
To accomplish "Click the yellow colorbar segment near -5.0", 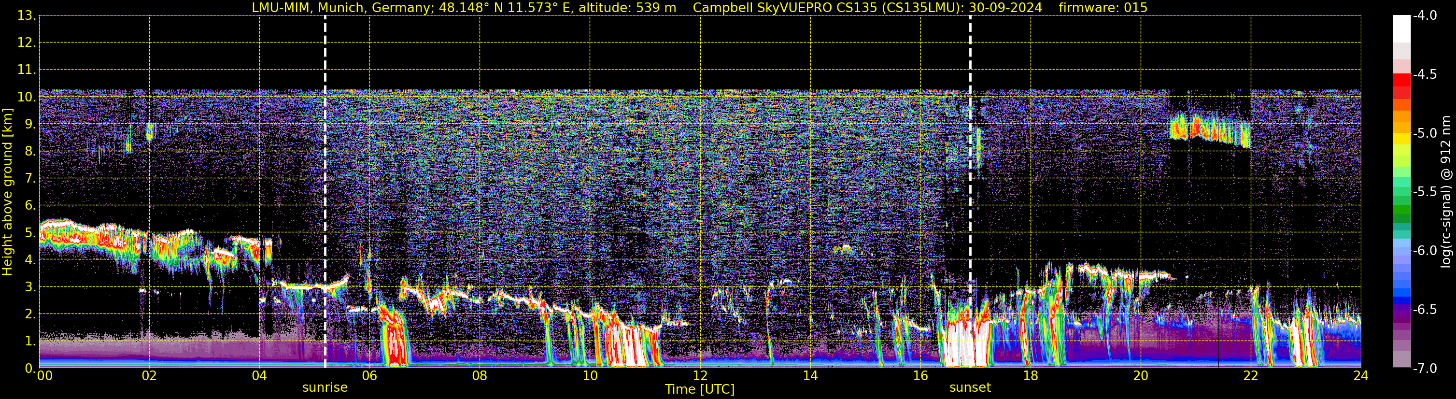I will [x=1402, y=139].
